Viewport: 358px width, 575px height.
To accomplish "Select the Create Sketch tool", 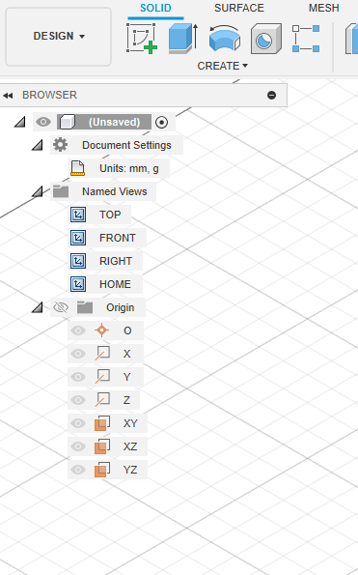I will (x=142, y=38).
